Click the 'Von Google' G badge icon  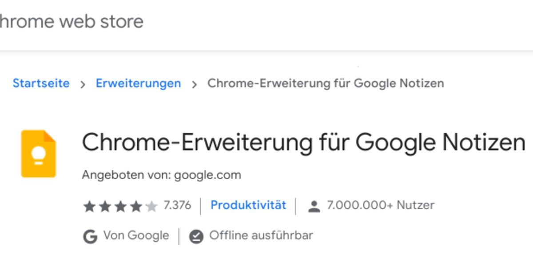tap(90, 235)
